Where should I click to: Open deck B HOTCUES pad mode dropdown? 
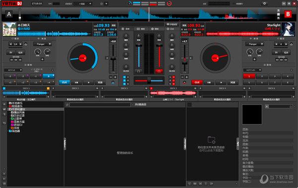click(x=252, y=70)
